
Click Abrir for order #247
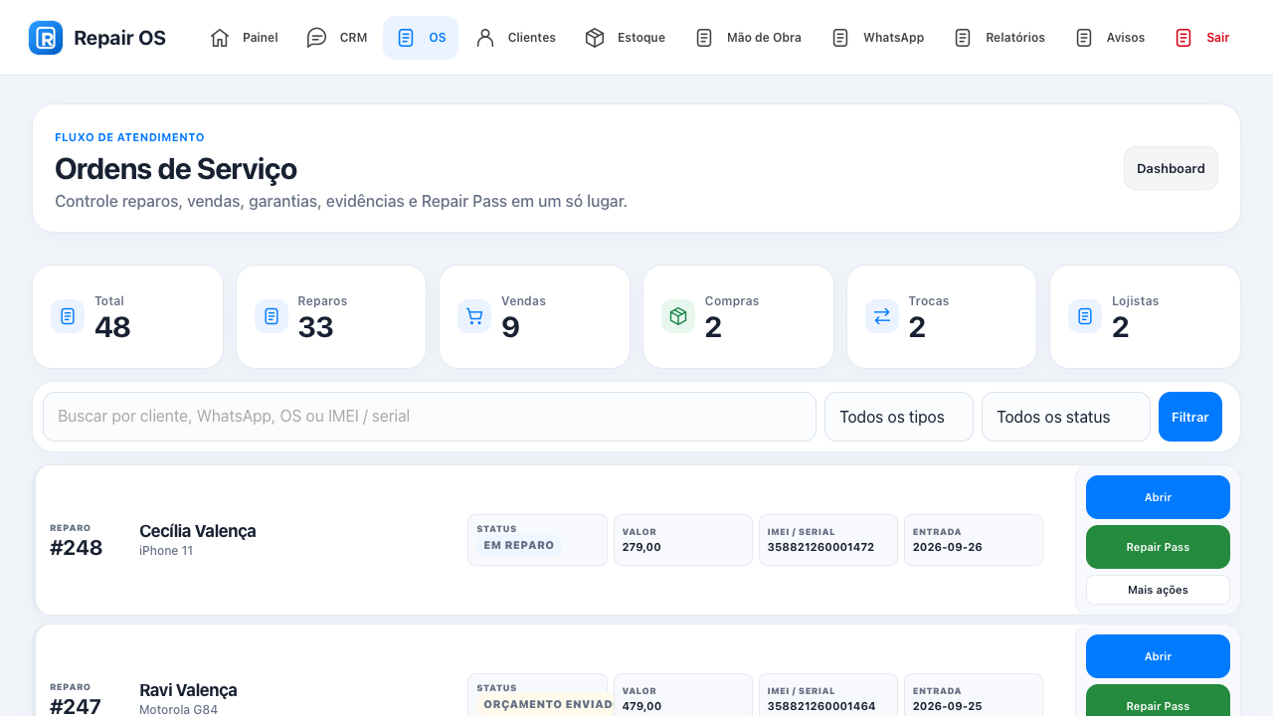tap(1158, 656)
